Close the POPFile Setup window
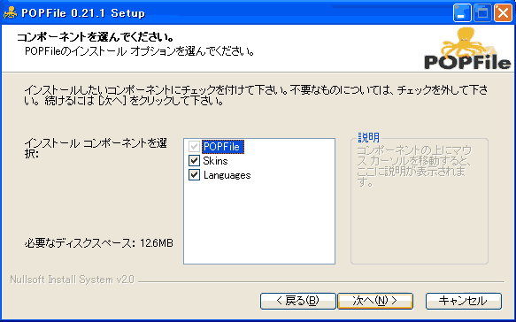 point(503,13)
